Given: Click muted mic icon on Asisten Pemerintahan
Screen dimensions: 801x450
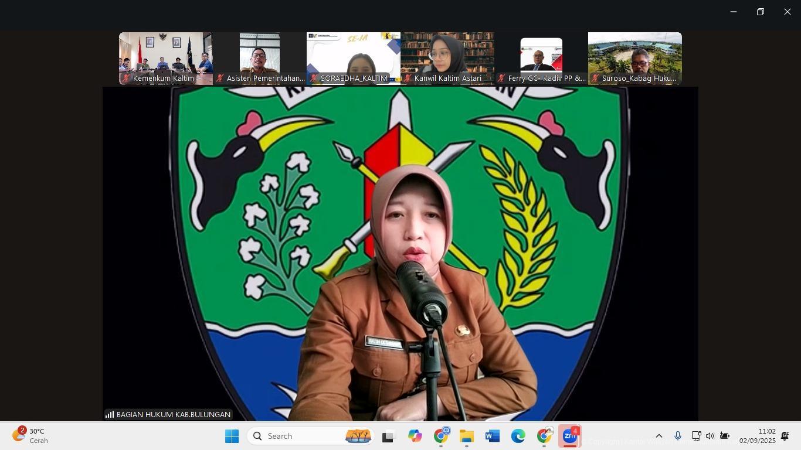Looking at the screenshot, I should pyautogui.click(x=220, y=79).
